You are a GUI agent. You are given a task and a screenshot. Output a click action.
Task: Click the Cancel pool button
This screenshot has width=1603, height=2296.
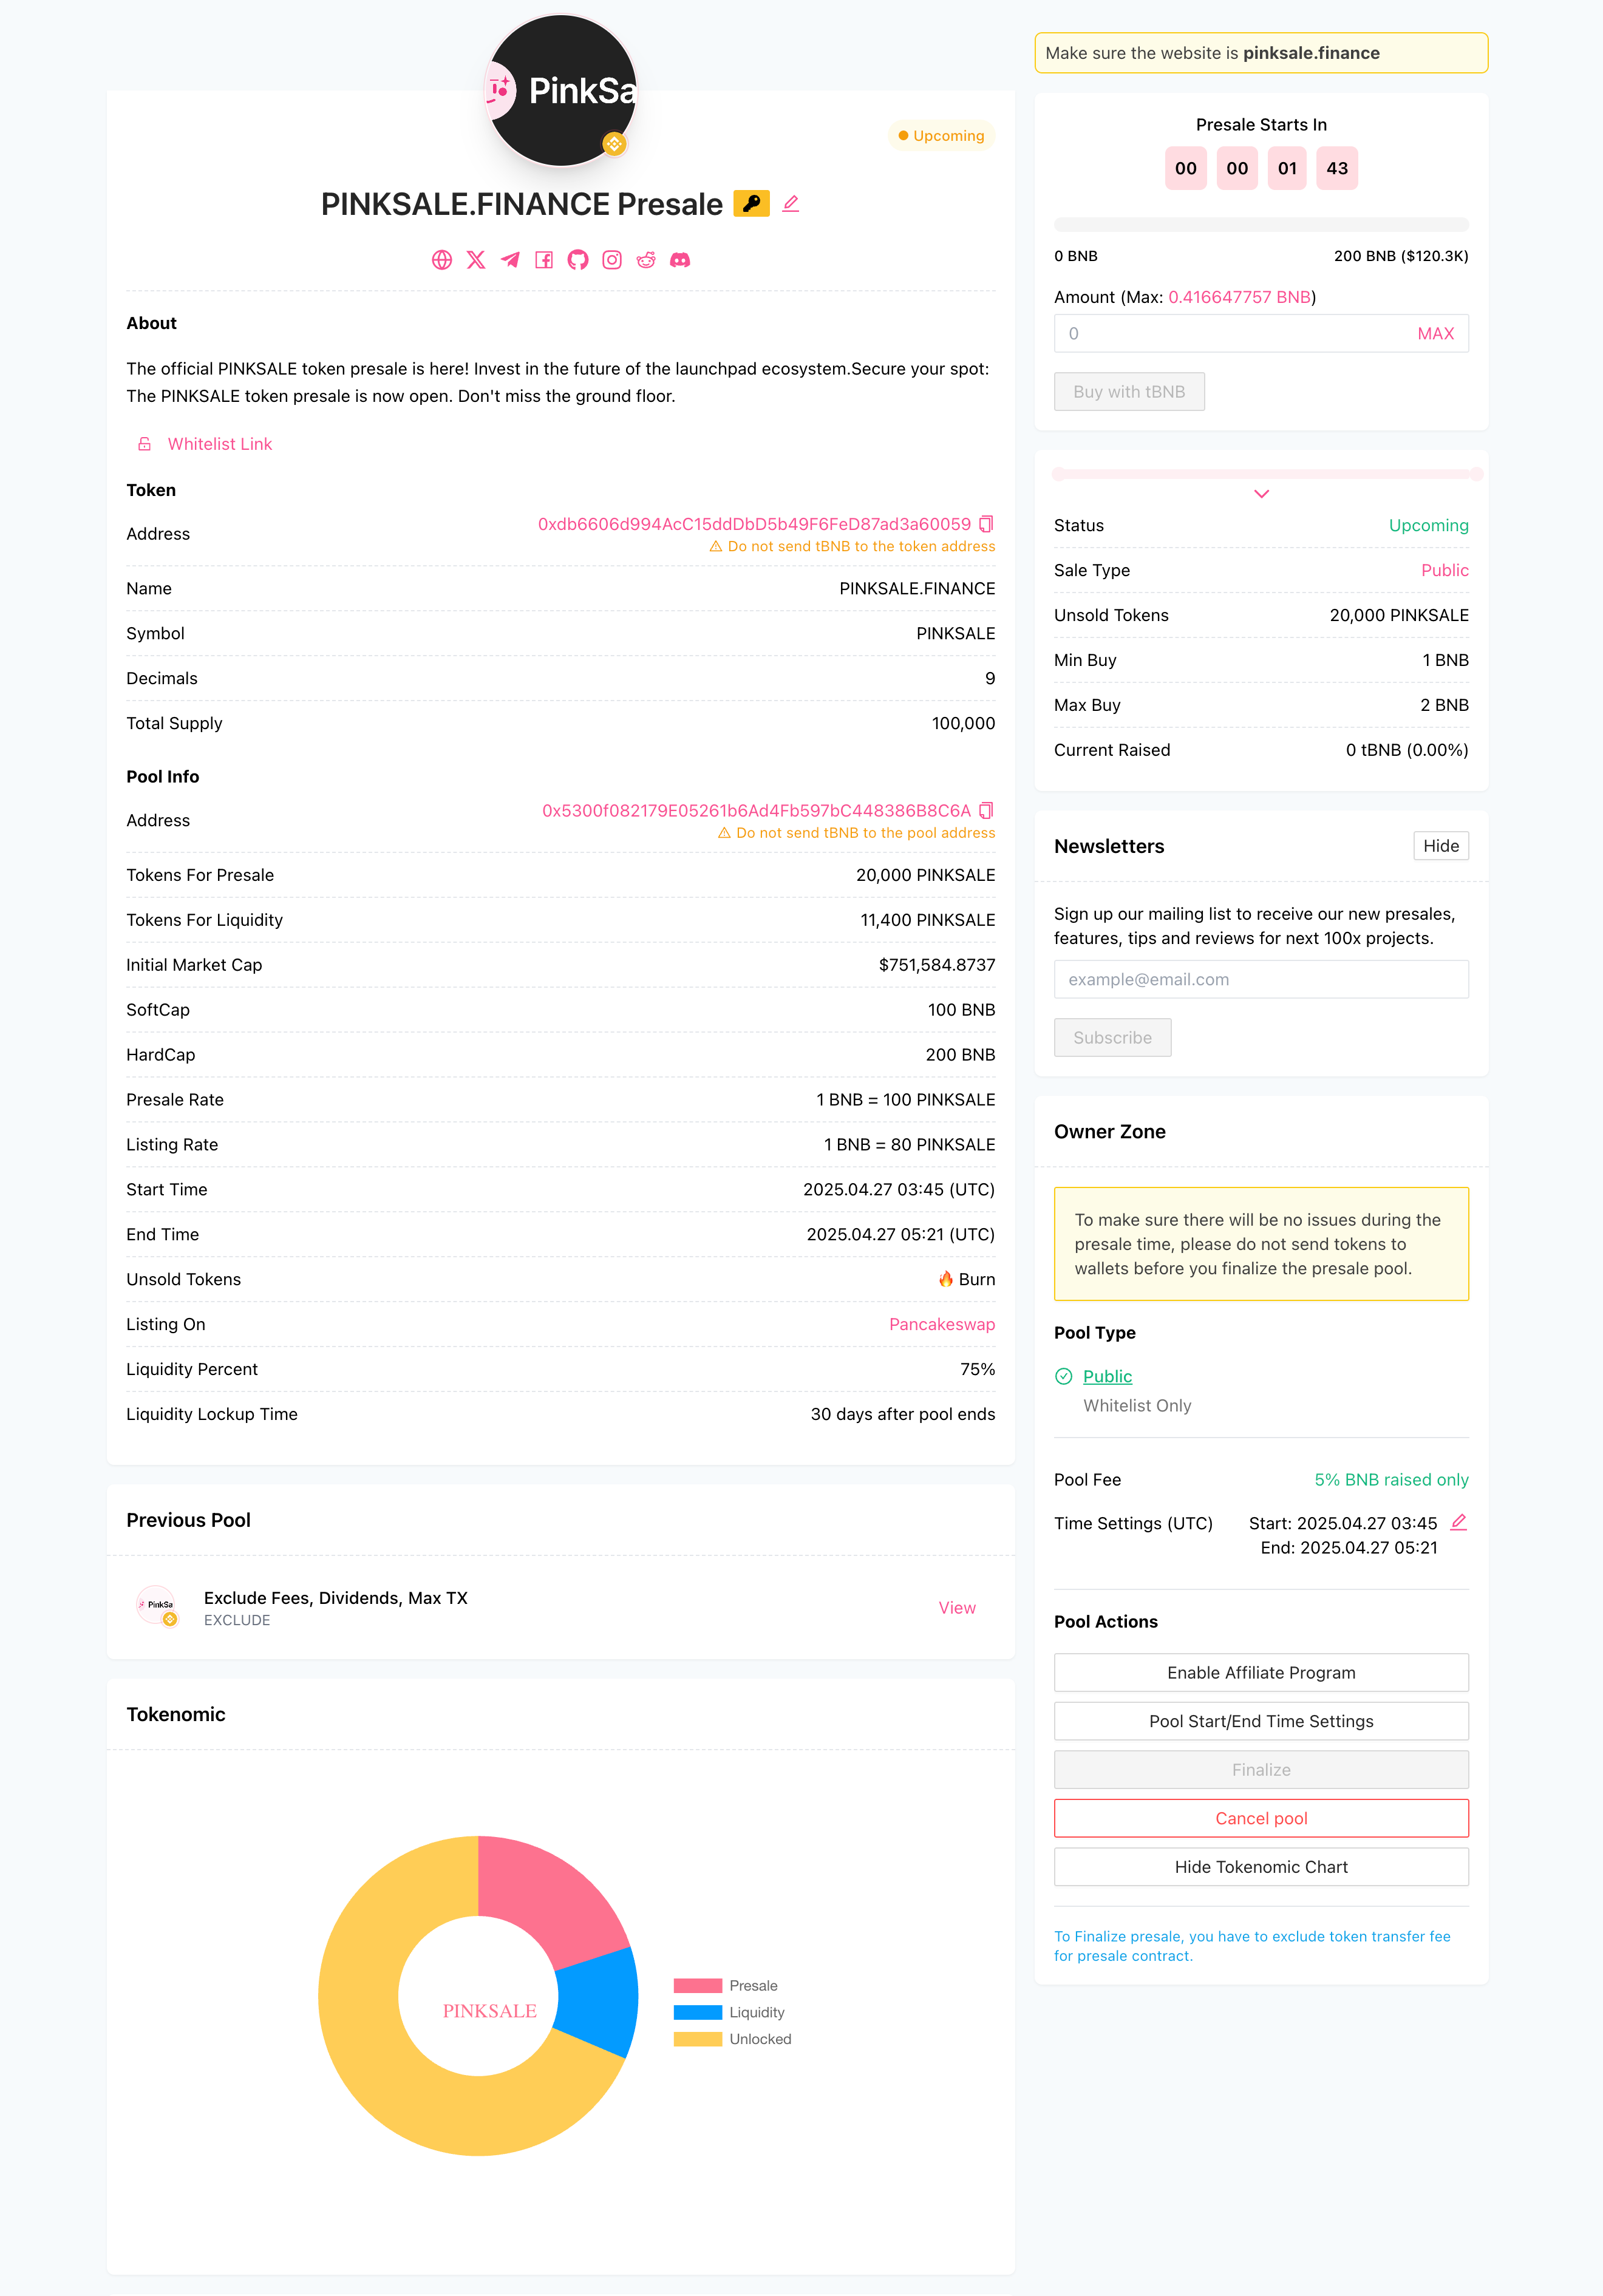[x=1261, y=1818]
